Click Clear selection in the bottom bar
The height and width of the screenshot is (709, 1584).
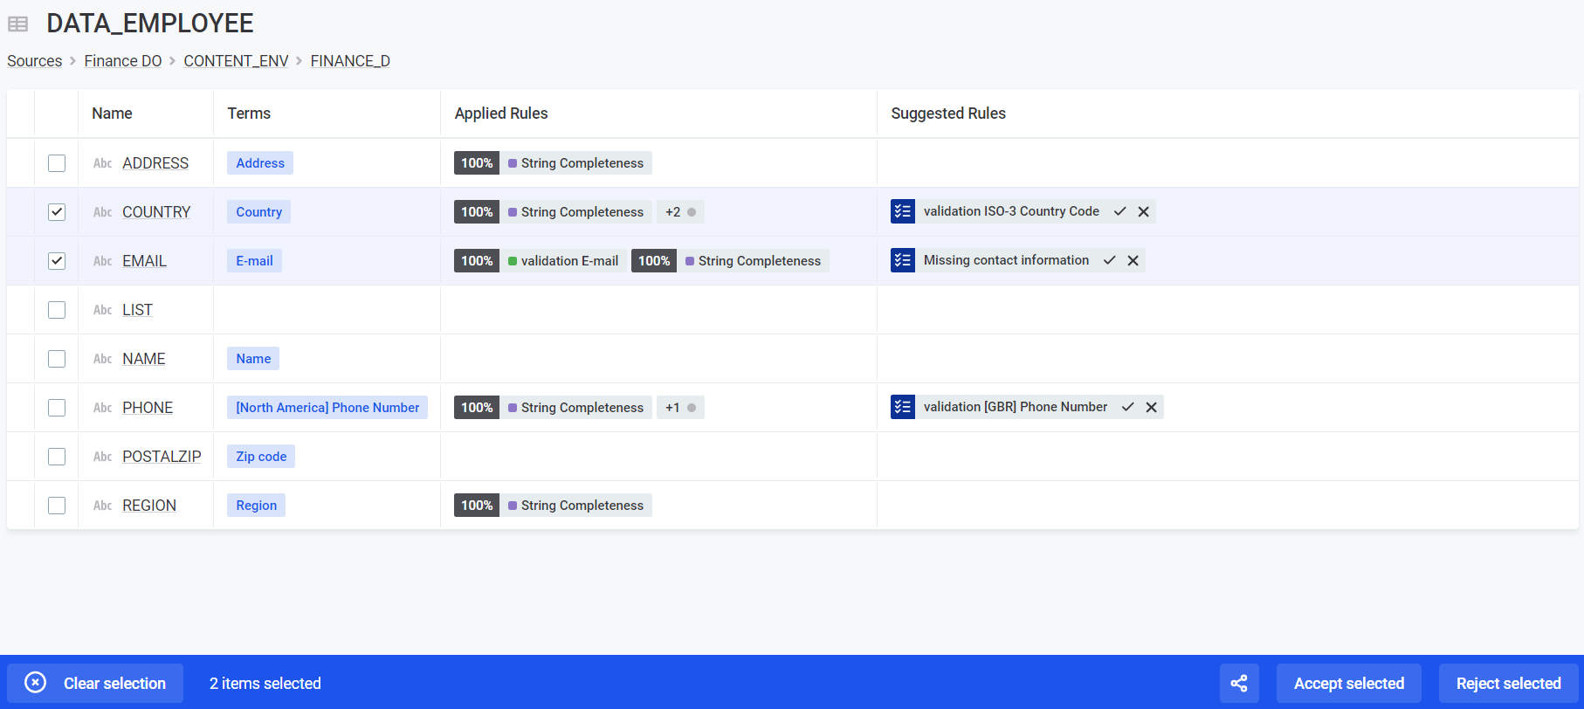pos(96,683)
